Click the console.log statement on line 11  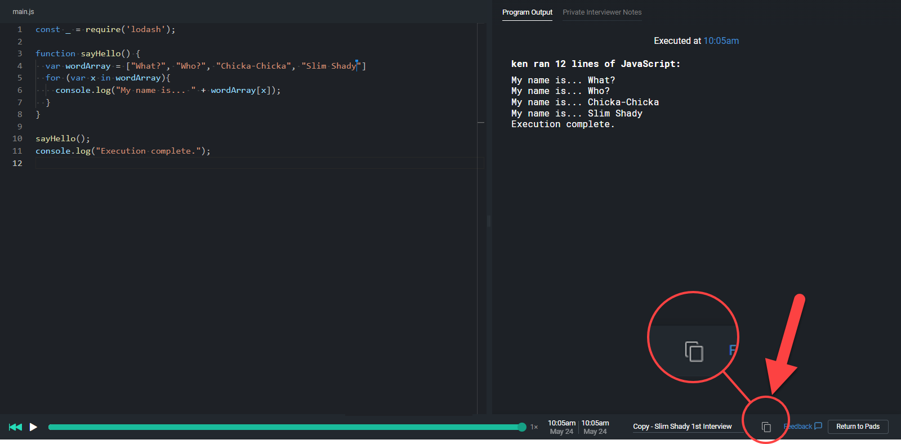click(x=123, y=151)
